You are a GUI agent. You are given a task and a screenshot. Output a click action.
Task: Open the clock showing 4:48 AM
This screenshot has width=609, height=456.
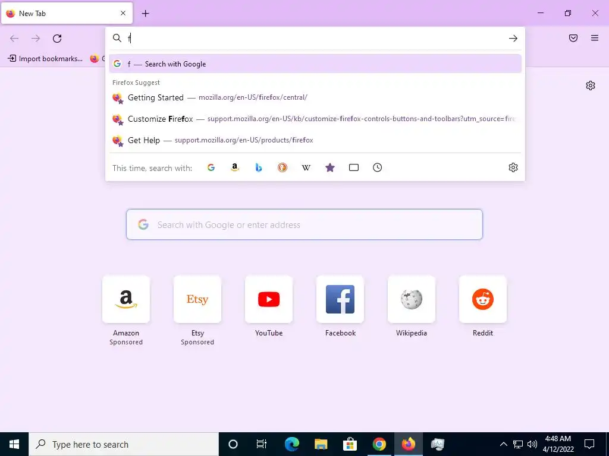coord(558,444)
